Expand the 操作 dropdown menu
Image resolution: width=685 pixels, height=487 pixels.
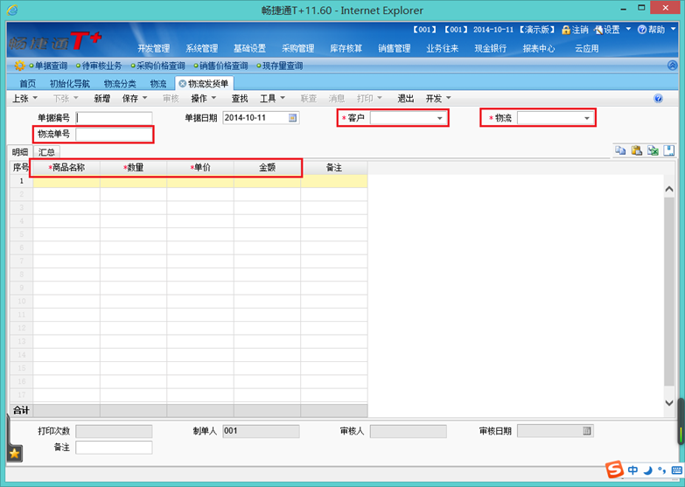click(214, 98)
